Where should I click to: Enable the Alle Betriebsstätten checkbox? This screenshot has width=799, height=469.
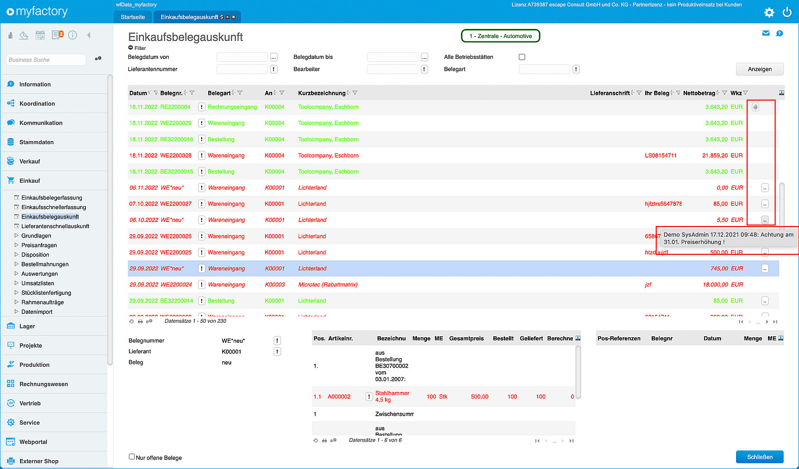point(522,57)
